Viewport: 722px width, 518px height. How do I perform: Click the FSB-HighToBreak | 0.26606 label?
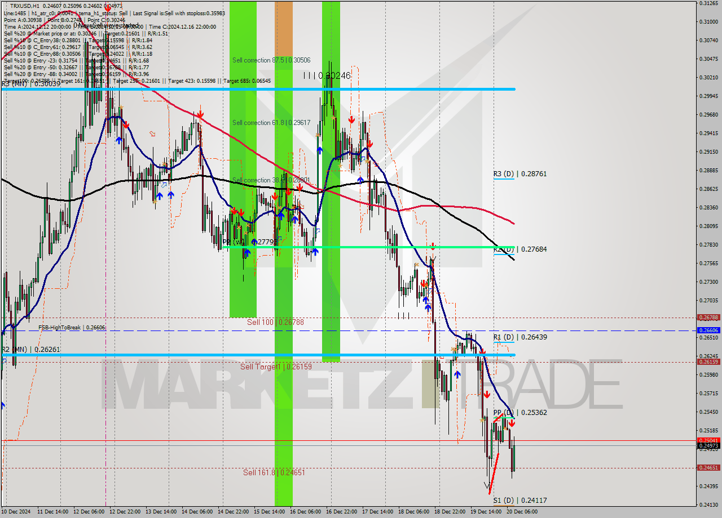pyautogui.click(x=72, y=327)
